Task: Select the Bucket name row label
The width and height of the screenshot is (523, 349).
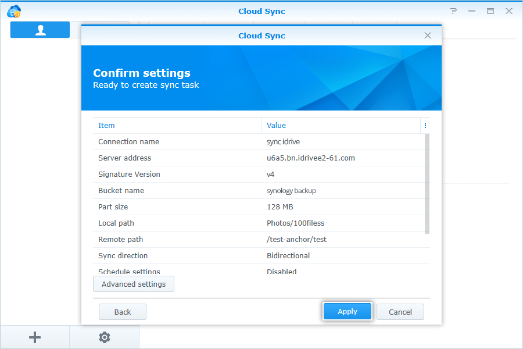Action: point(121,191)
